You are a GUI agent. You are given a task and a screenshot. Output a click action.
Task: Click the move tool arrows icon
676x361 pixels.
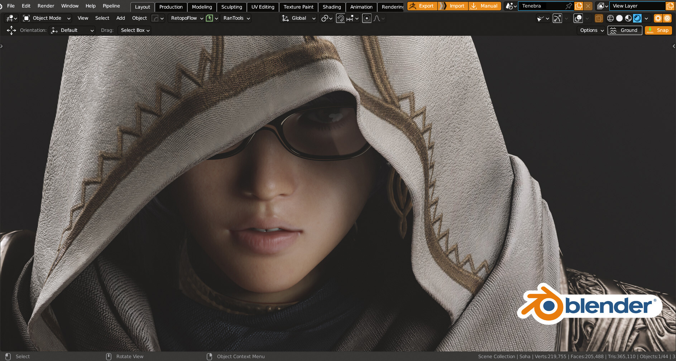[11, 30]
